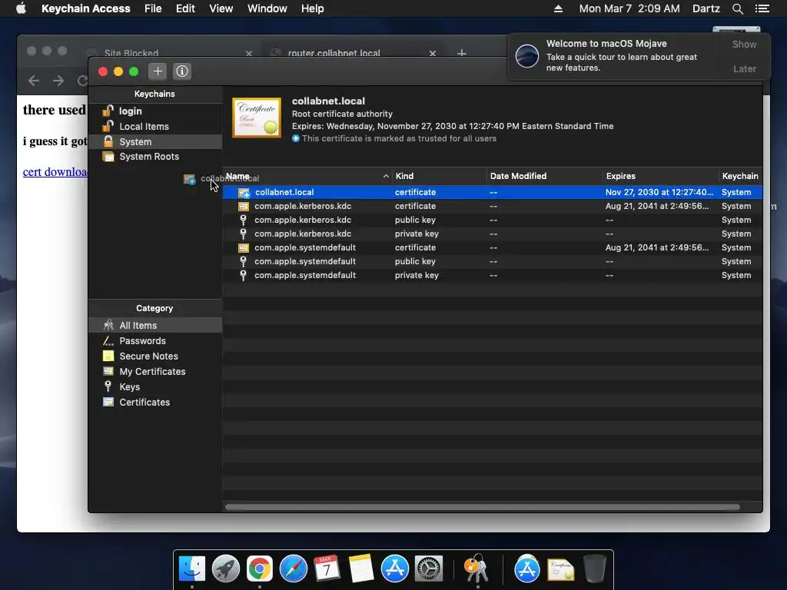This screenshot has width=787, height=590.
Task: Click the unlocked padlock icon beside login
Action: [108, 111]
